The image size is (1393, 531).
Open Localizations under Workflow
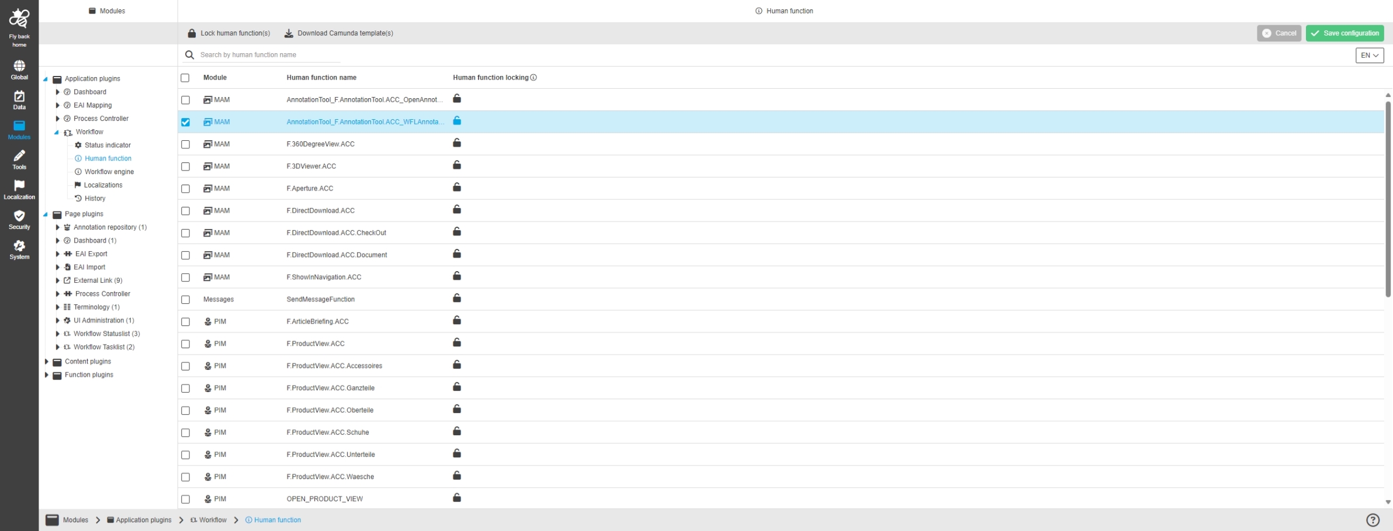pos(103,185)
